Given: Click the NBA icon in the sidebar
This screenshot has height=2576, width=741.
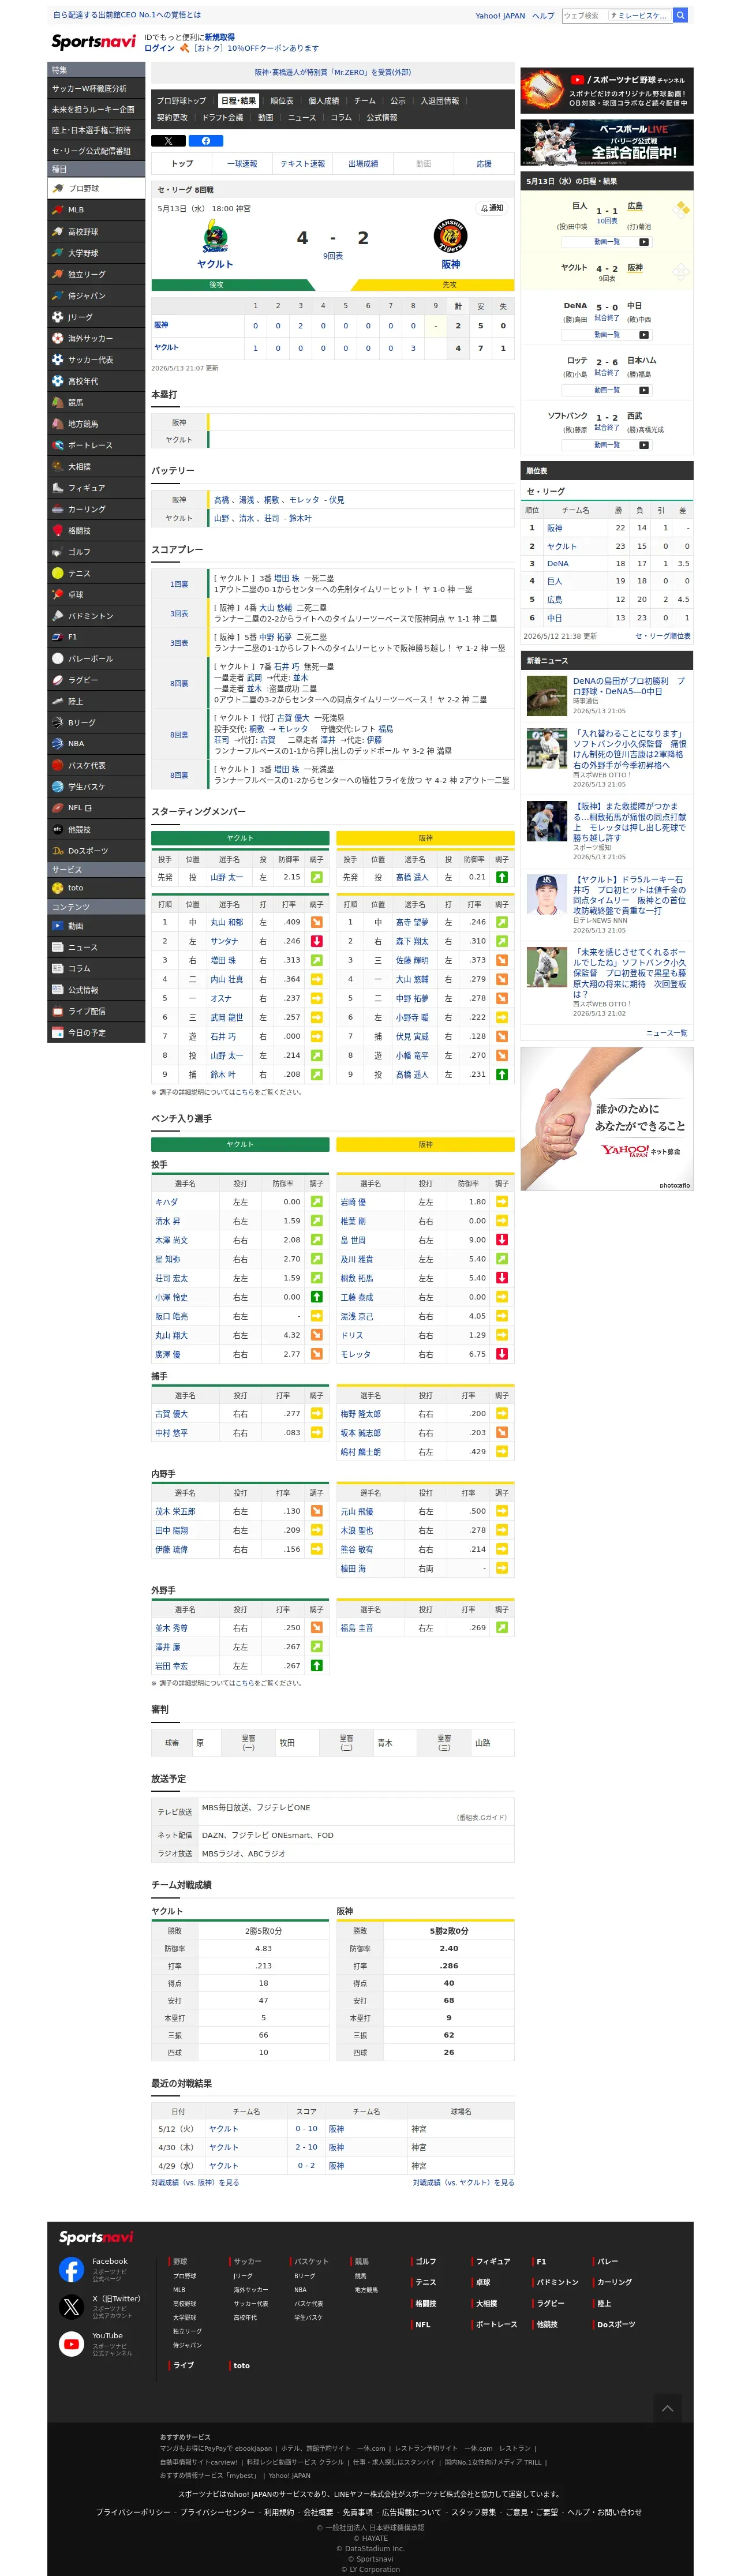Looking at the screenshot, I should [x=58, y=744].
